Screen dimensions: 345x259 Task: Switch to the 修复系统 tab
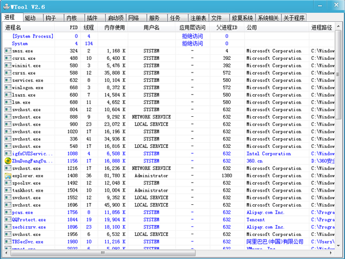pyautogui.click(x=242, y=18)
